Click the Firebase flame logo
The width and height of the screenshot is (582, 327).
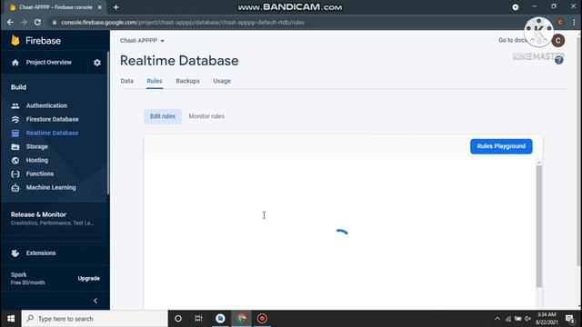pyautogui.click(x=15, y=40)
